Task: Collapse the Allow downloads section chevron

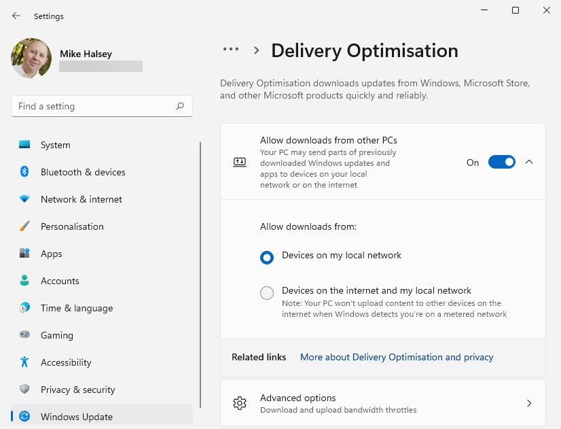Action: 529,162
